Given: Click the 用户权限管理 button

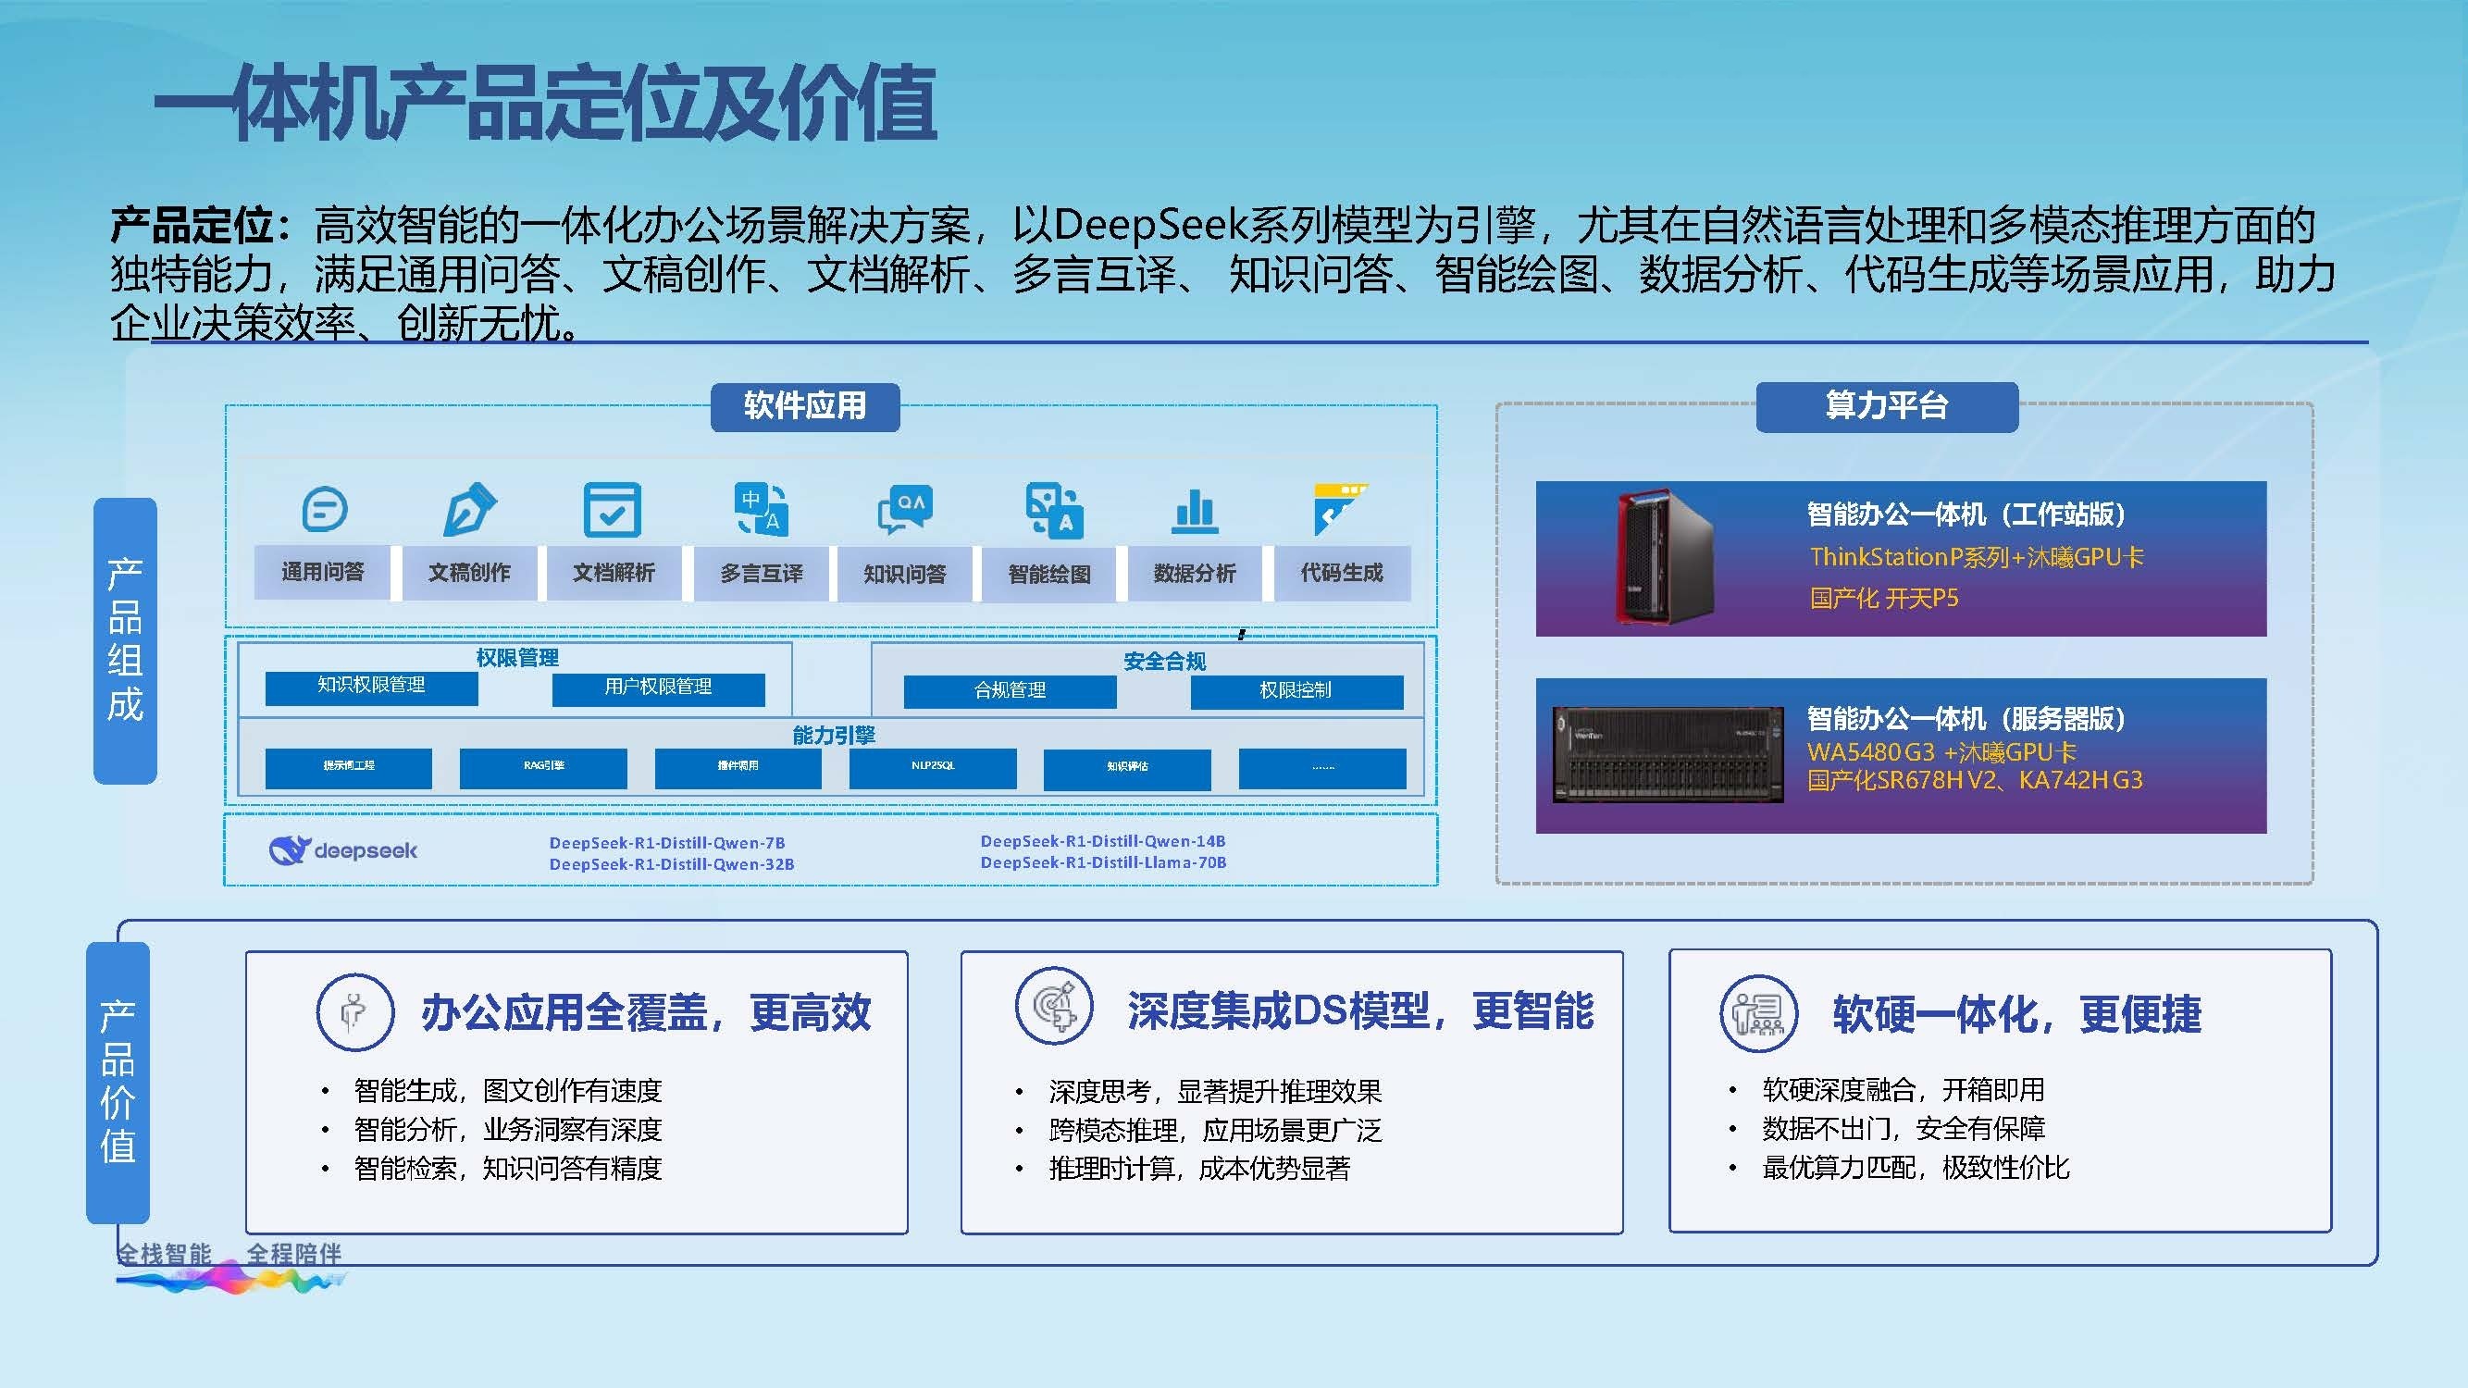Looking at the screenshot, I should pyautogui.click(x=658, y=688).
